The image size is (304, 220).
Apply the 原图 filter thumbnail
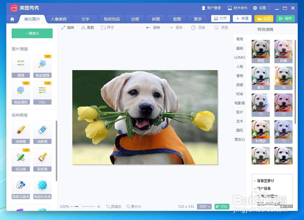coord(260,52)
